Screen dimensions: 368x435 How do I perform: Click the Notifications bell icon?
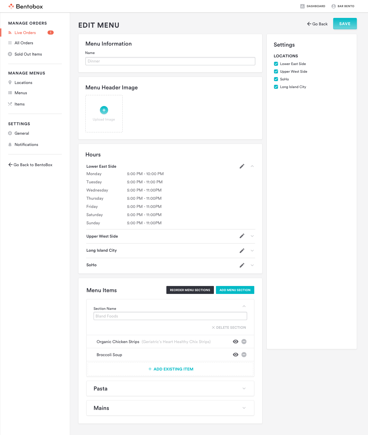click(10, 144)
